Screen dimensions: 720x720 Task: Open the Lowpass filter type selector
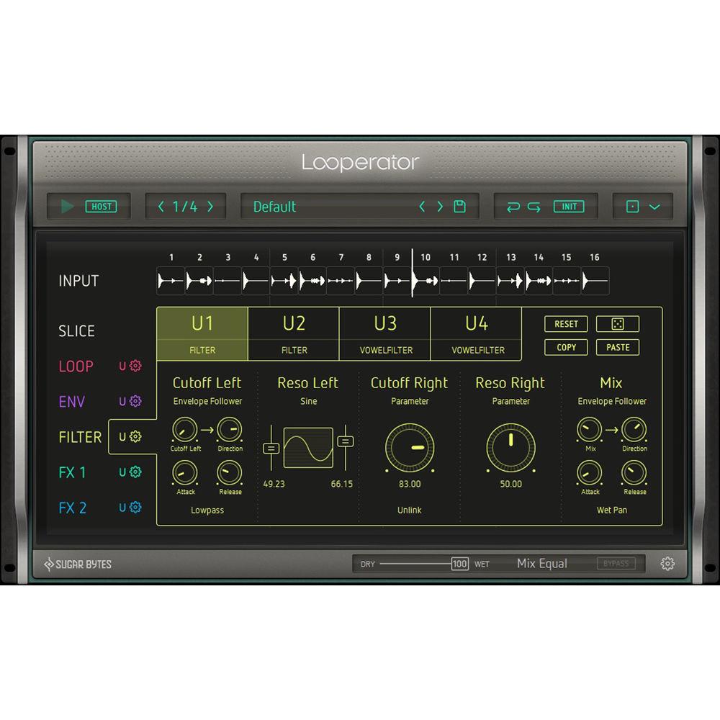(207, 510)
